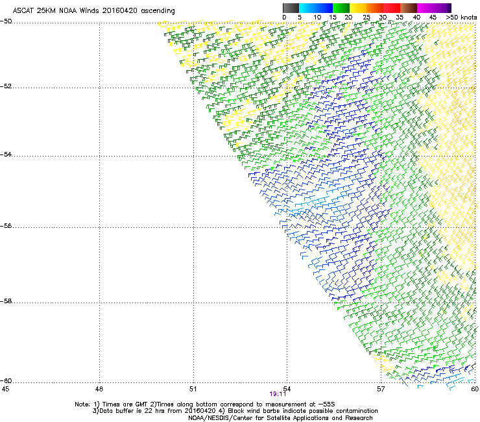Click the -50 latitude axis label

pyautogui.click(x=6, y=21)
